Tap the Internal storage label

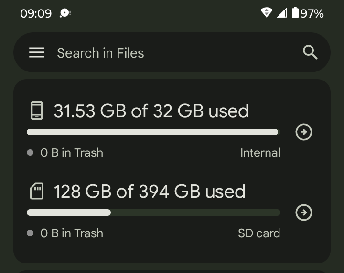(x=260, y=153)
